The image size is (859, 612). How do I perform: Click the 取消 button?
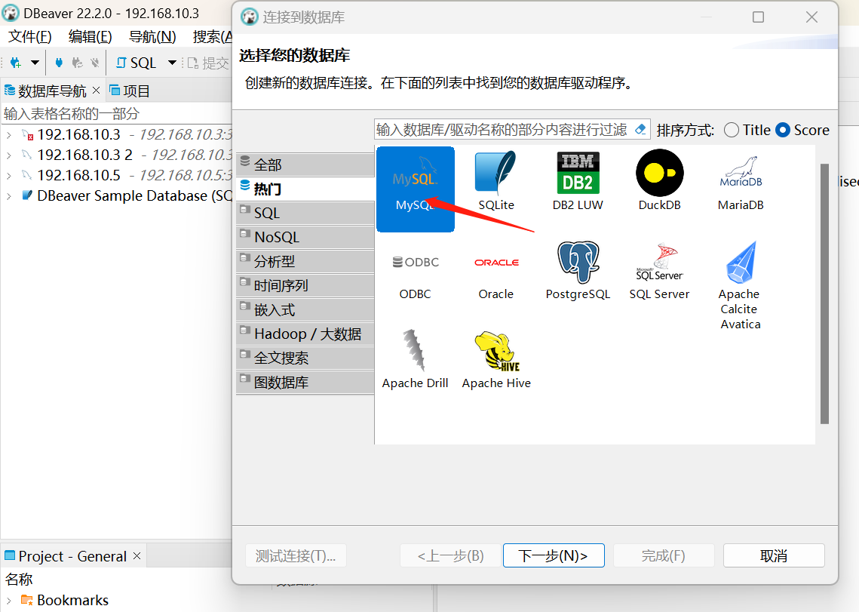click(774, 555)
